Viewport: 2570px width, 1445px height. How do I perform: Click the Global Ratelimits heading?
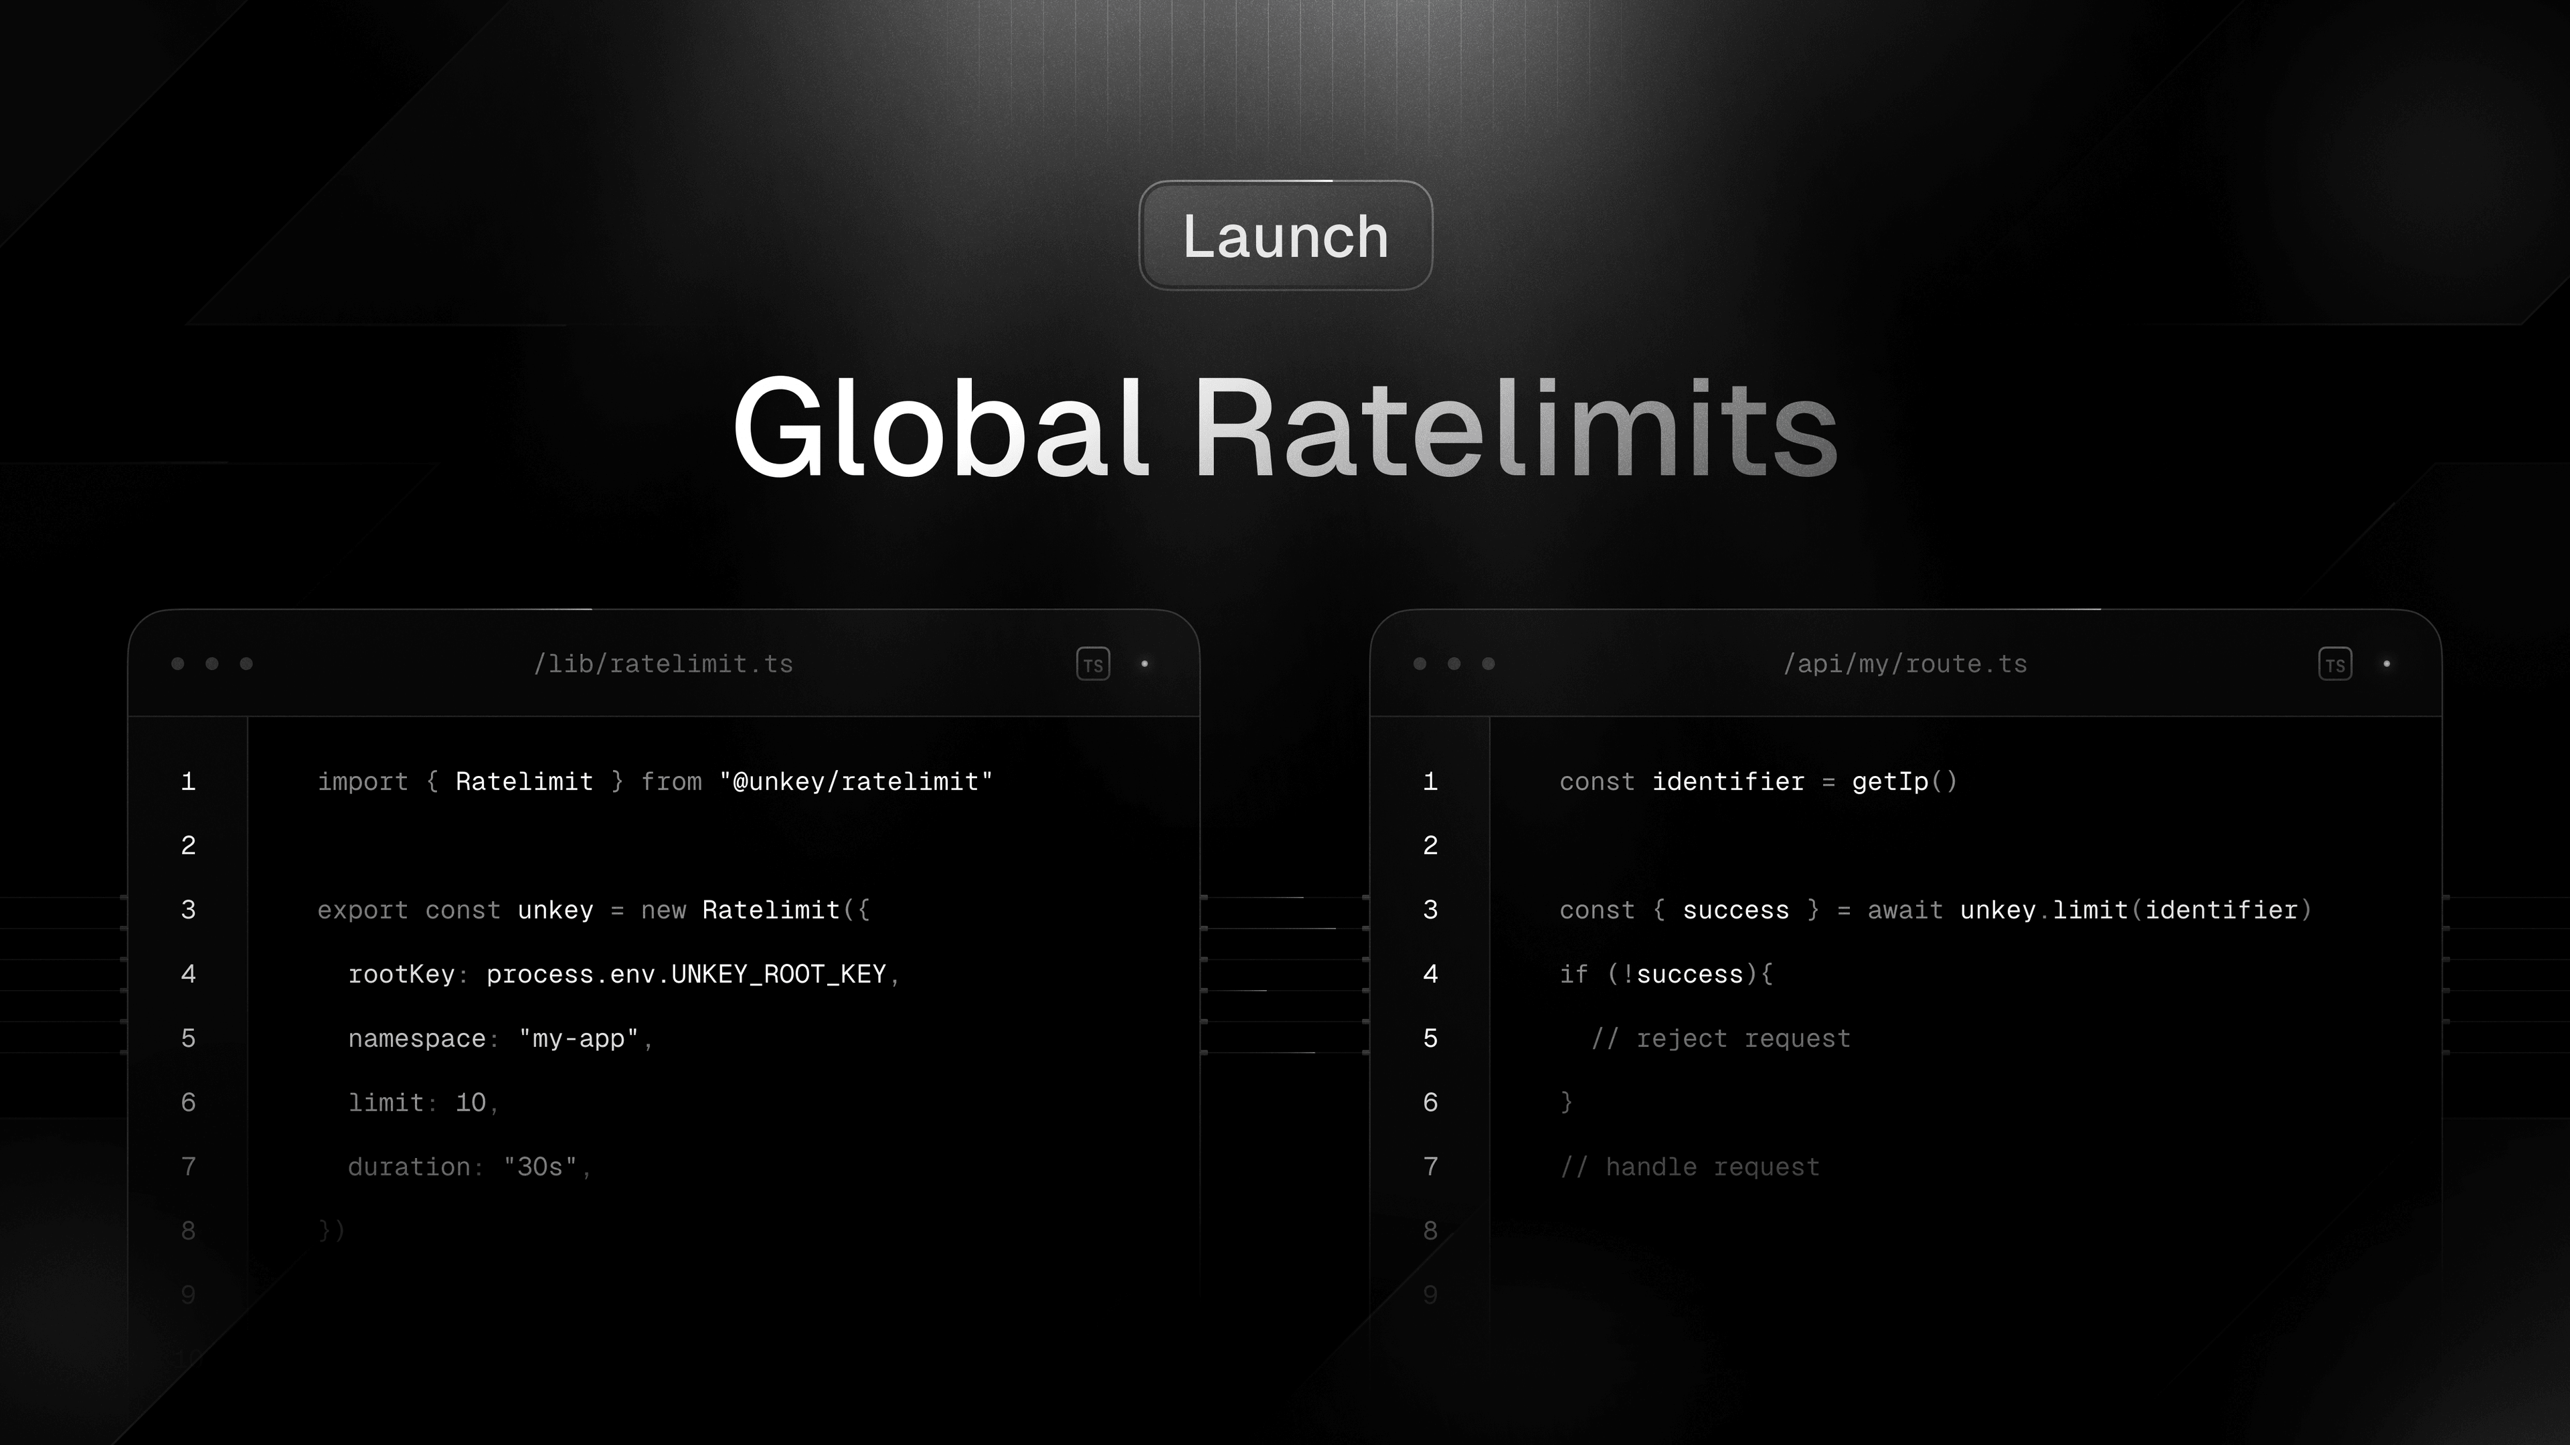point(1285,429)
